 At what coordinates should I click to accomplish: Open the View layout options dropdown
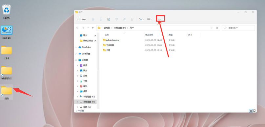point(150,19)
